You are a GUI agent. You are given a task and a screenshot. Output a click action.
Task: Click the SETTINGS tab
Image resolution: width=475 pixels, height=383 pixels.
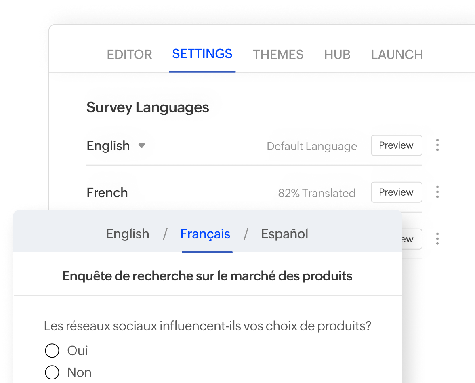[x=202, y=54]
